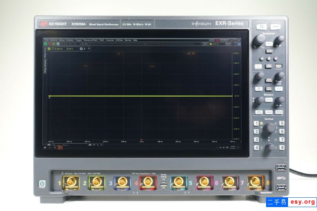Image resolution: width=317 pixels, height=211 pixels.
Task: Push front panel channel 4 button
Action: coord(257,148)
